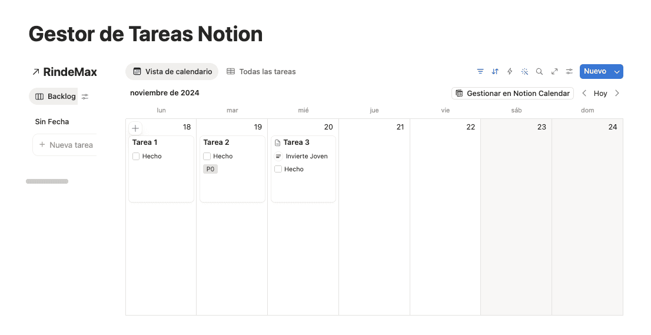Open the Tarea 3 card title
The width and height of the screenshot is (651, 335).
point(297,142)
